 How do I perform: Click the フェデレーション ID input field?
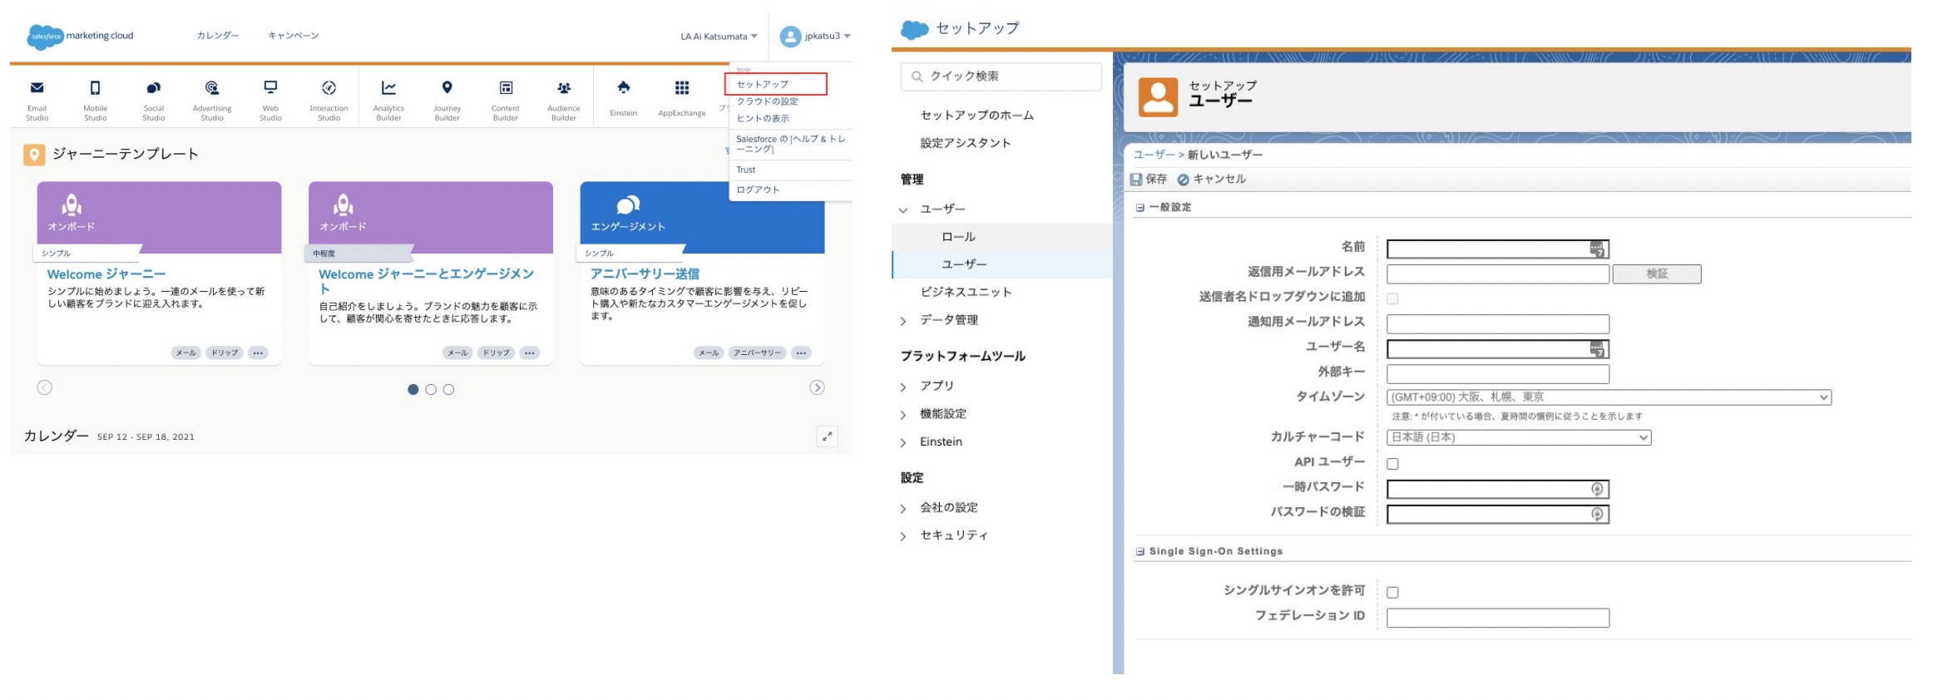click(1497, 618)
